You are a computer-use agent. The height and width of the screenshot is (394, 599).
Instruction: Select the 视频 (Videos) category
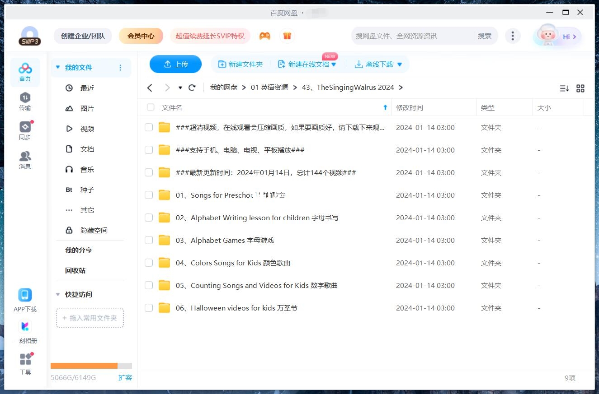coord(87,129)
